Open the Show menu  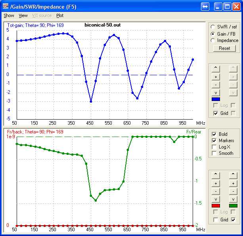coord(9,16)
